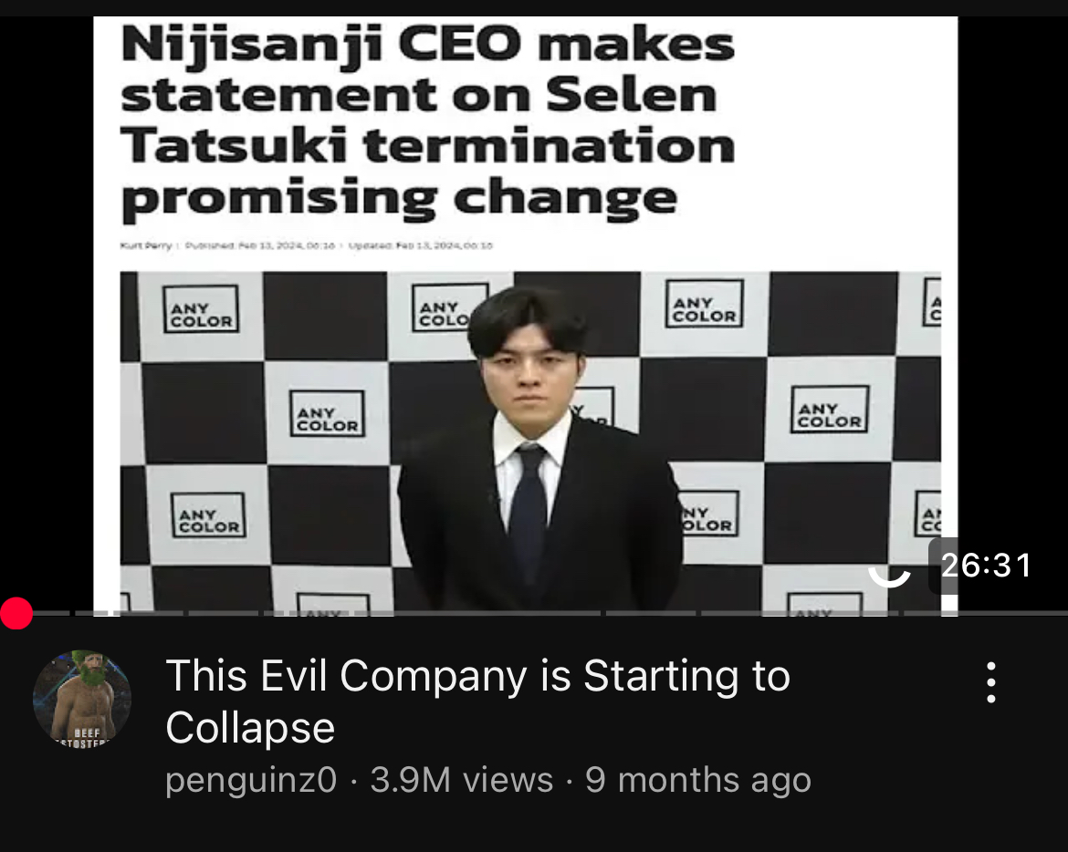Click the word Collapse in title
The width and height of the screenshot is (1068, 852).
250,727
